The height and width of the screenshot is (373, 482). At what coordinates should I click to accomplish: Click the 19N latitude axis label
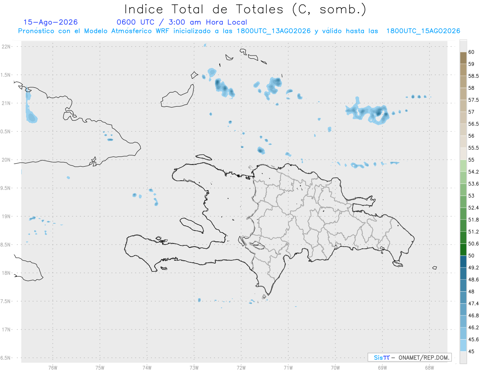point(7,216)
